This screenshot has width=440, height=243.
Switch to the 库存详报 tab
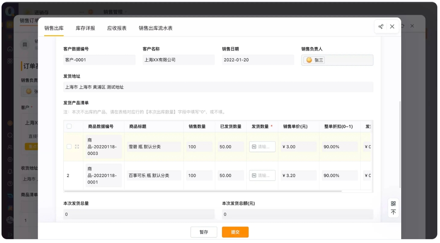pyautogui.click(x=86, y=28)
